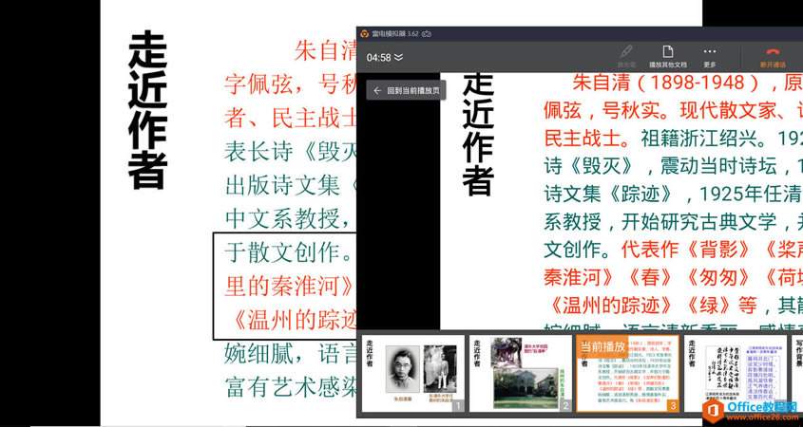Click the gamepad icon in emulator title bar

pos(427,34)
